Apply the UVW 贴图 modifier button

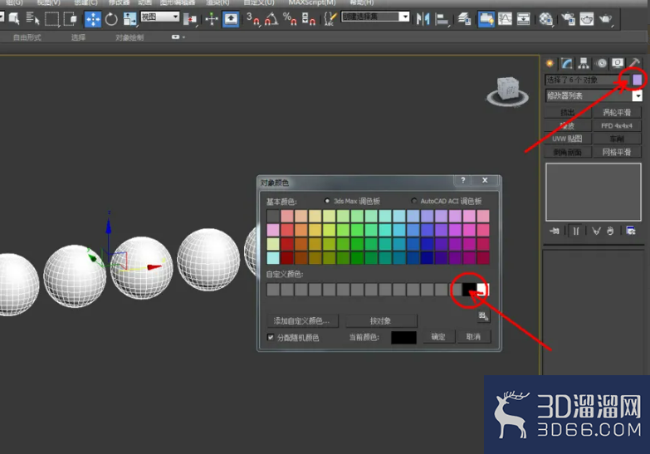568,139
